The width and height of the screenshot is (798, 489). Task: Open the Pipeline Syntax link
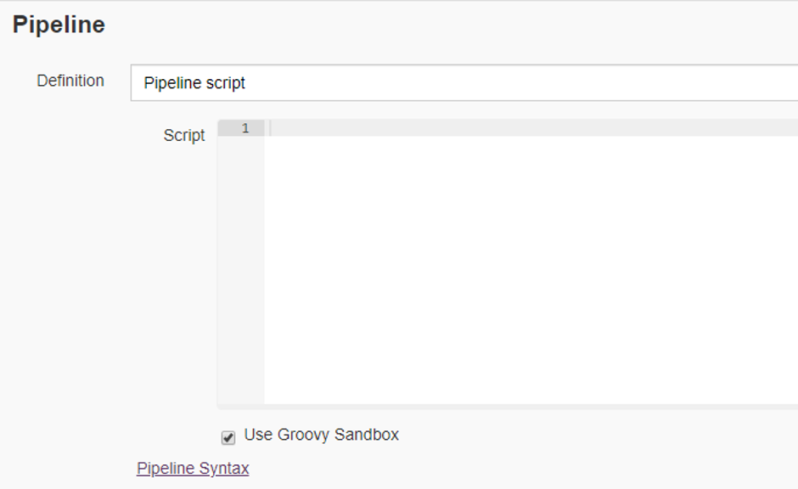pyautogui.click(x=193, y=469)
